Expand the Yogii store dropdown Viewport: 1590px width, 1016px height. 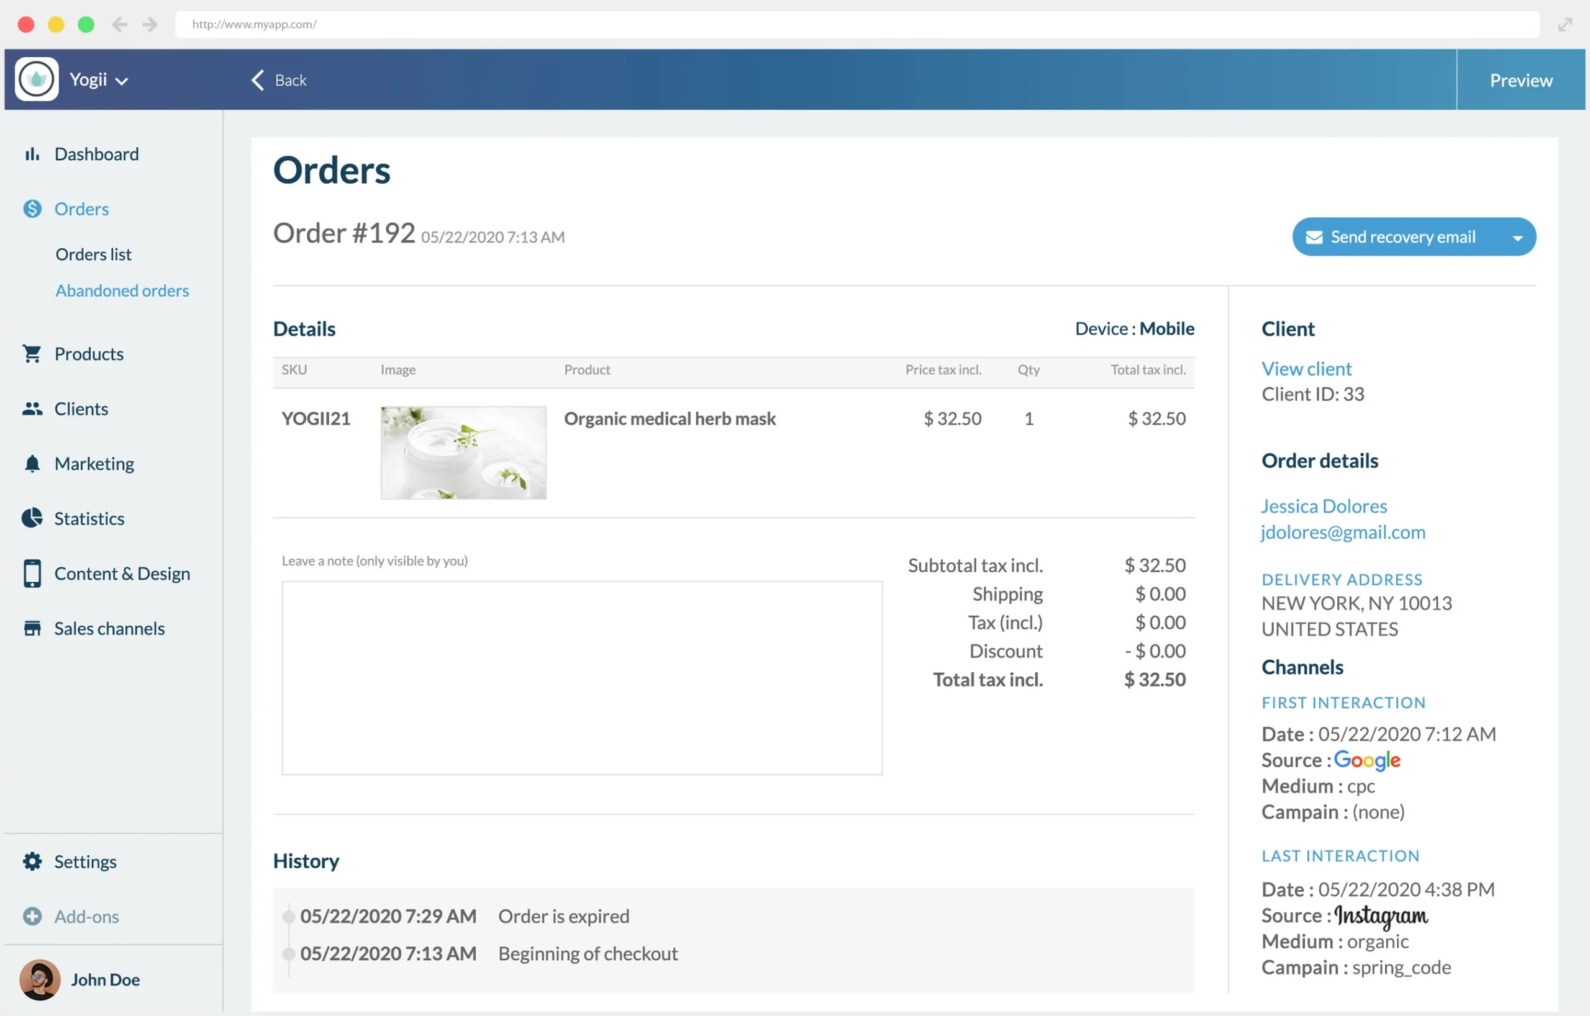tap(122, 81)
